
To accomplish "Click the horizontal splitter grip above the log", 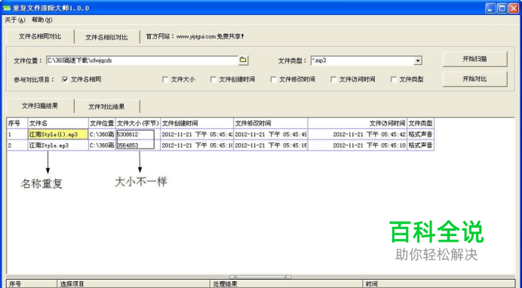I will pyautogui.click(x=261, y=277).
